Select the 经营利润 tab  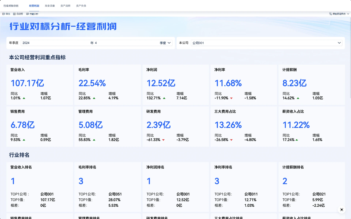[x=34, y=6]
